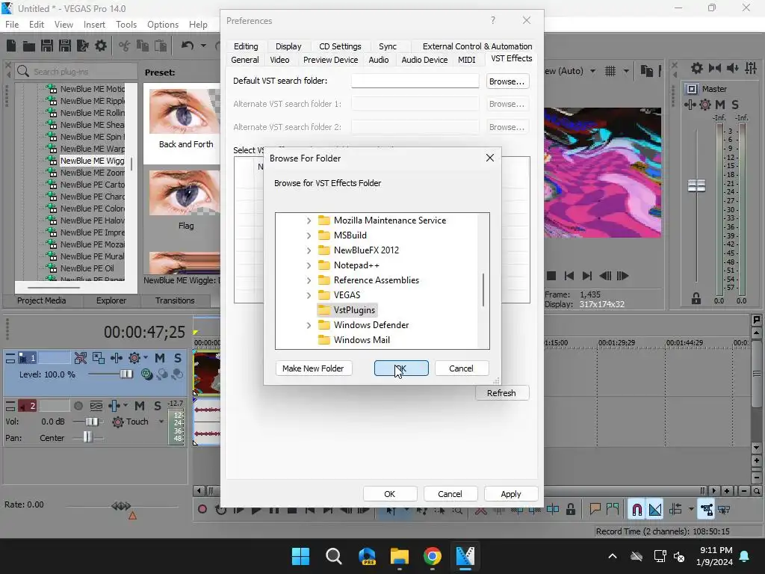Click Dim output speaker icon in Master

(732, 68)
